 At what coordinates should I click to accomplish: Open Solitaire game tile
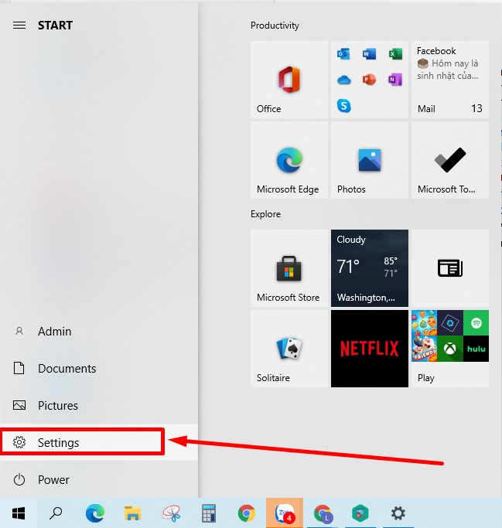pos(289,349)
